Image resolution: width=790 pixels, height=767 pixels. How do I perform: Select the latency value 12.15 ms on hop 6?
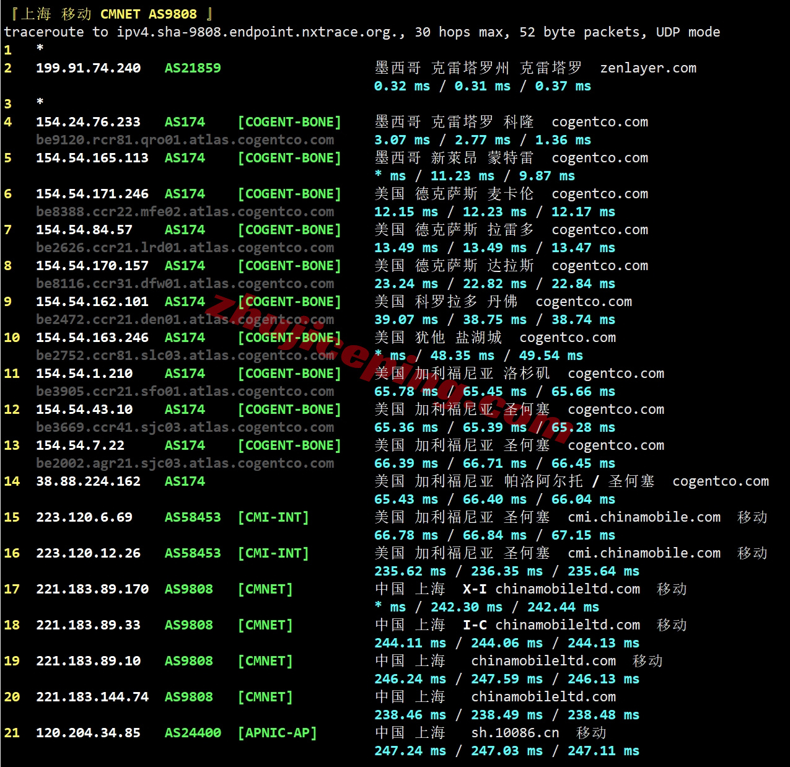402,212
